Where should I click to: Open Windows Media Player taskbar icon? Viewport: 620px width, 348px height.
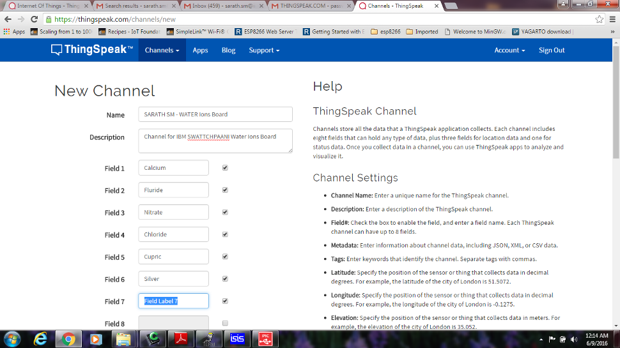pyautogui.click(x=96, y=339)
